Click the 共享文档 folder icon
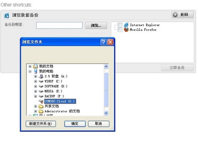Screen dimensions: 198x144 click(x=41, y=106)
